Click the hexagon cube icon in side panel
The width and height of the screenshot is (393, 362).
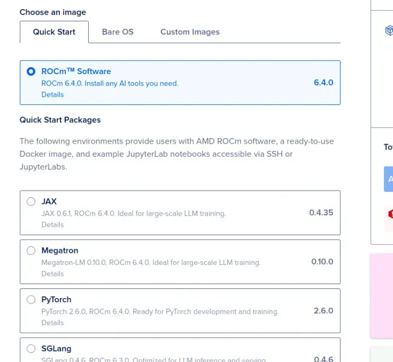(389, 31)
